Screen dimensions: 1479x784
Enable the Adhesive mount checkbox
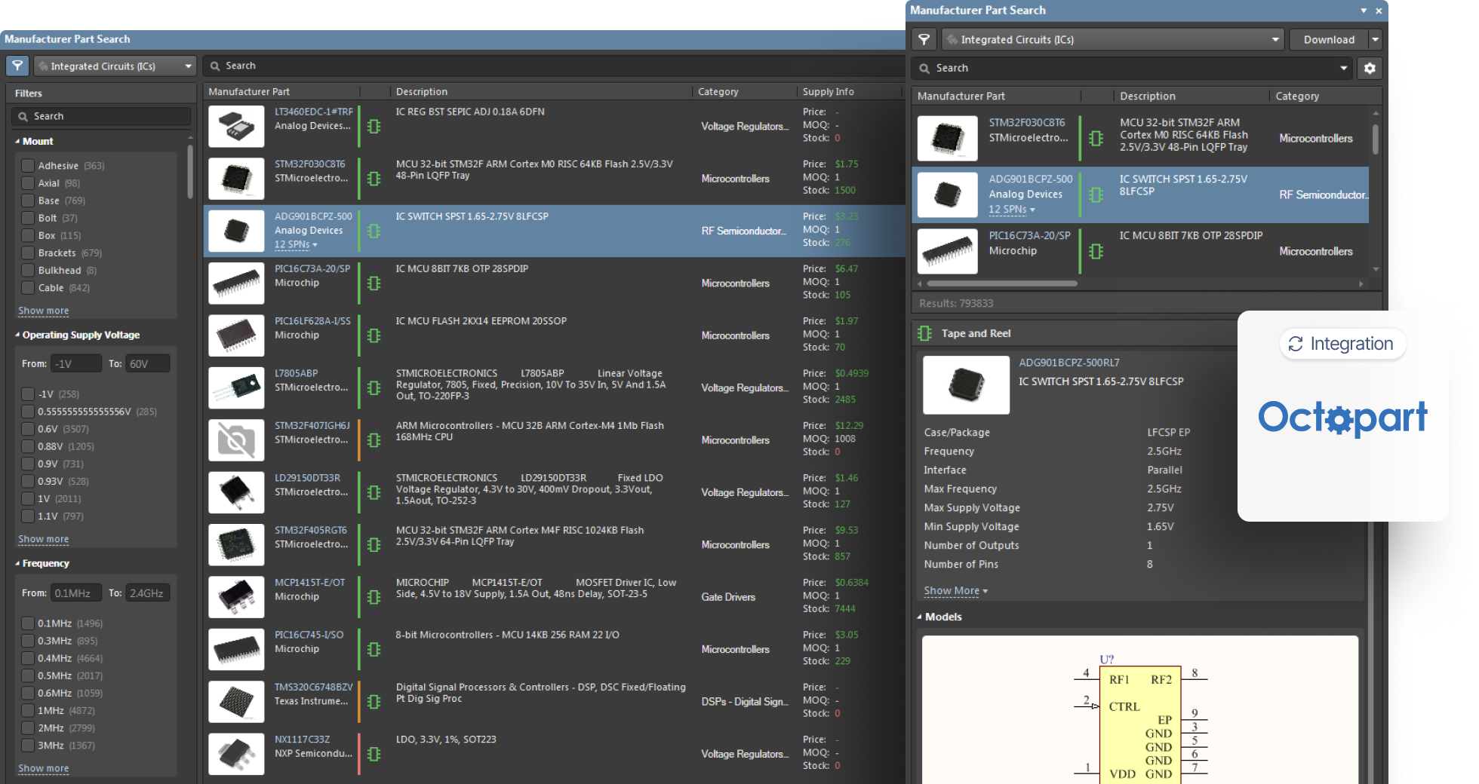[28, 166]
